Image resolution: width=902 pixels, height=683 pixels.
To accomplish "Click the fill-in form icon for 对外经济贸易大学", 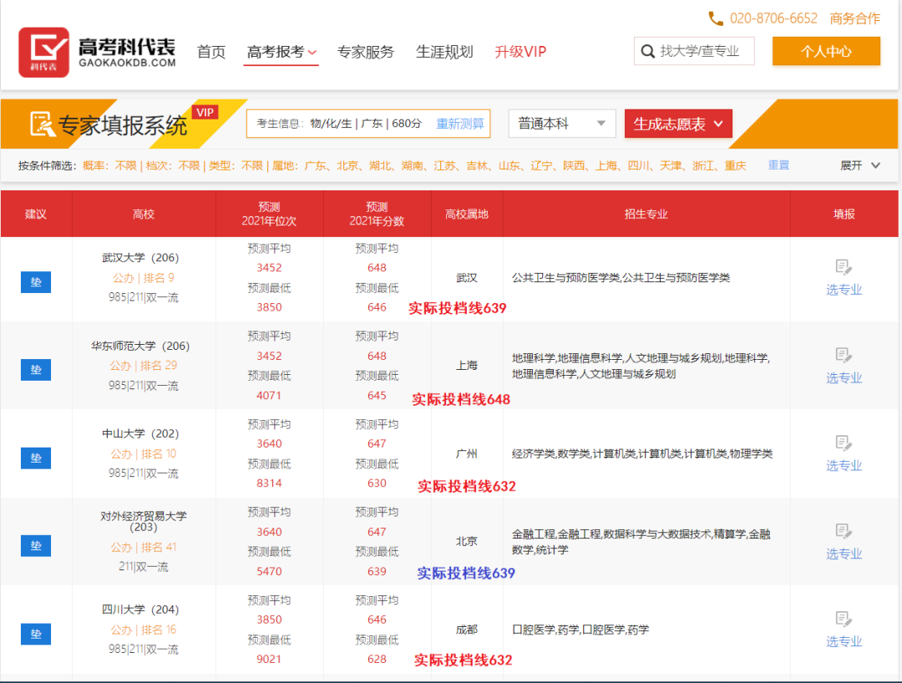I will 844,531.
